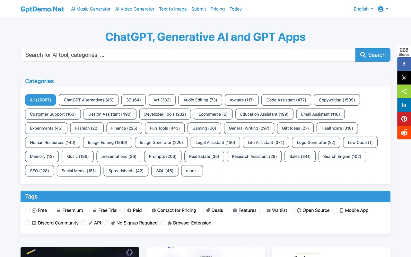The width and height of the screenshot is (411, 257).
Task: Choose the Low Code (1) category
Action: pyautogui.click(x=360, y=142)
